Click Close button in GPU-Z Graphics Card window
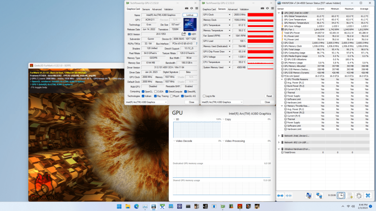 click(191, 102)
